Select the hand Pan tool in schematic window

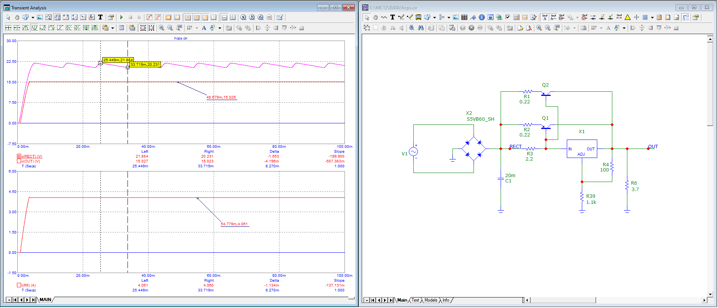click(x=375, y=17)
